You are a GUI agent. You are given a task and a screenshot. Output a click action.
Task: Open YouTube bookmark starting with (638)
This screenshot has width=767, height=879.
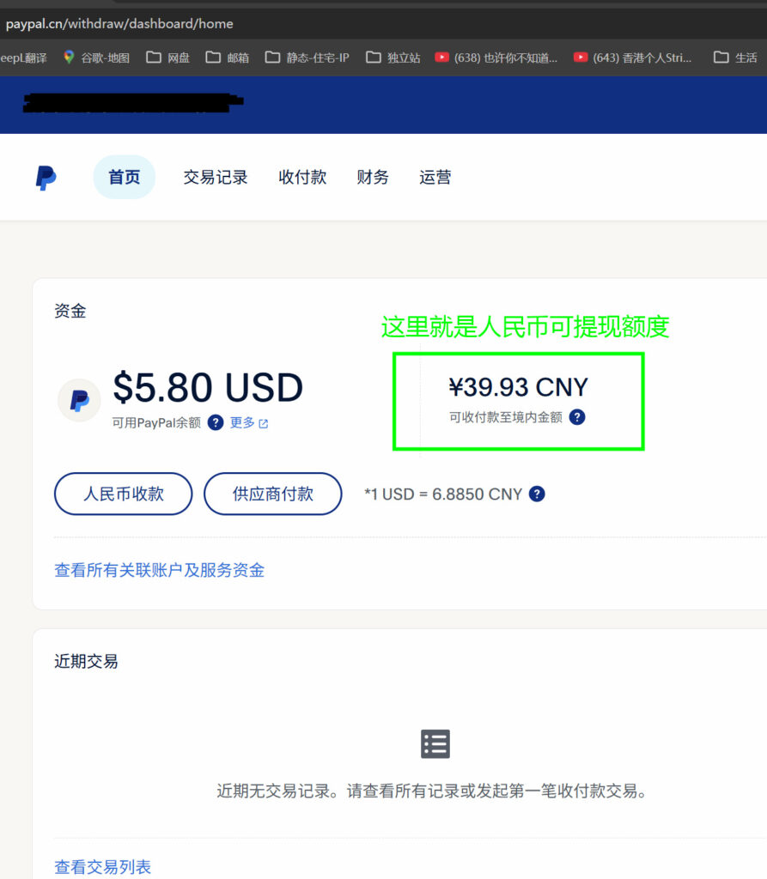coord(496,58)
